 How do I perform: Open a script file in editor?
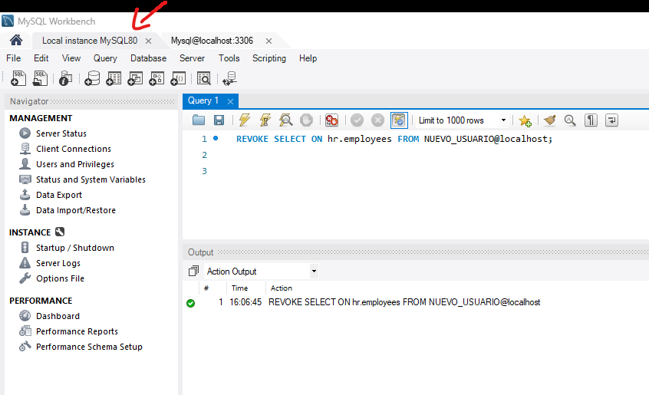click(x=199, y=120)
